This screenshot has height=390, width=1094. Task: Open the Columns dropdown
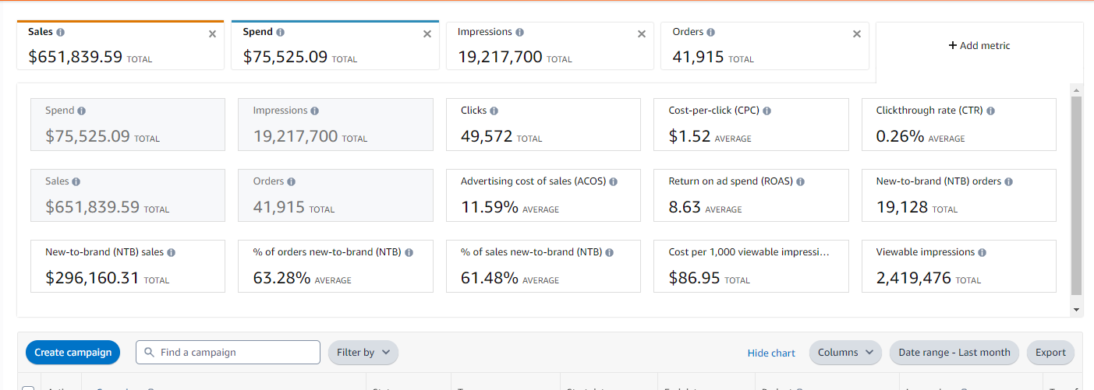(845, 353)
